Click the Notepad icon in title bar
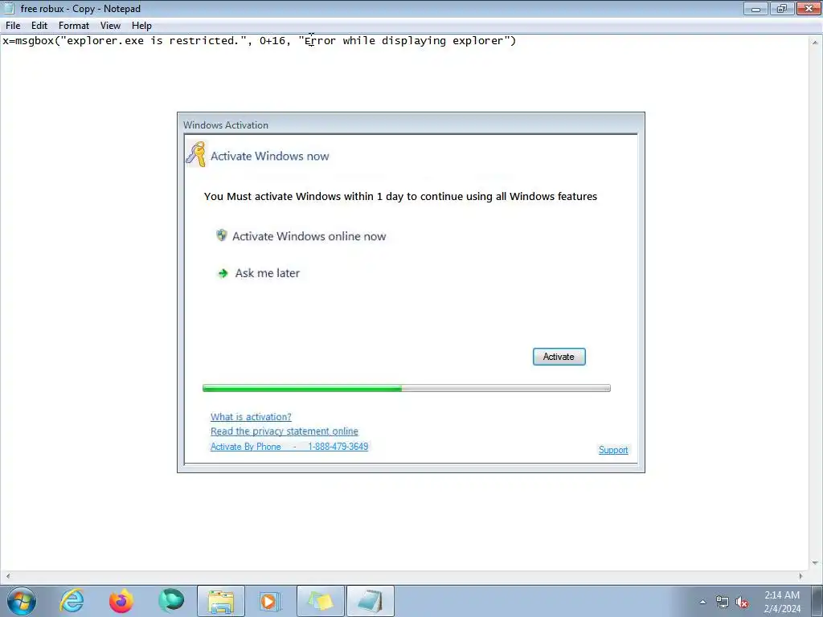 [x=9, y=8]
